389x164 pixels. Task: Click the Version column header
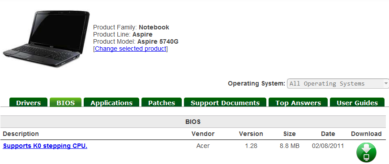pyautogui.click(x=251, y=134)
